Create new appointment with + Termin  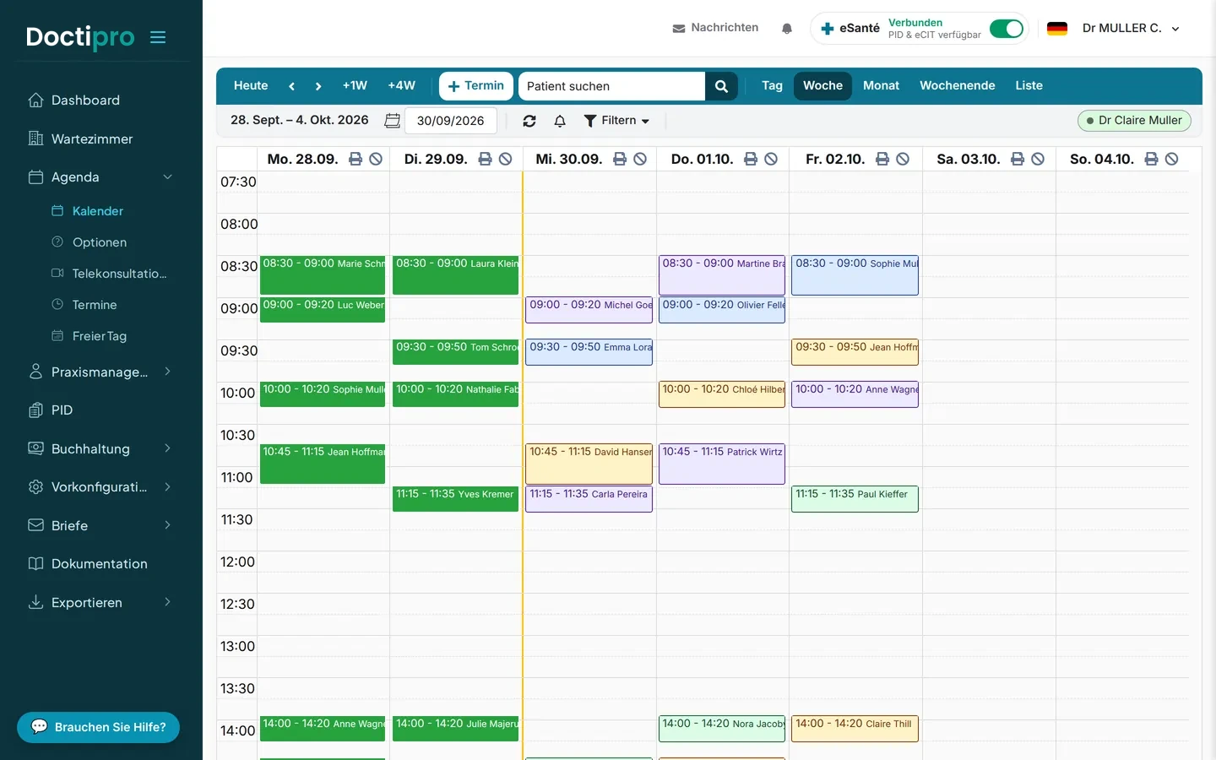click(x=476, y=86)
